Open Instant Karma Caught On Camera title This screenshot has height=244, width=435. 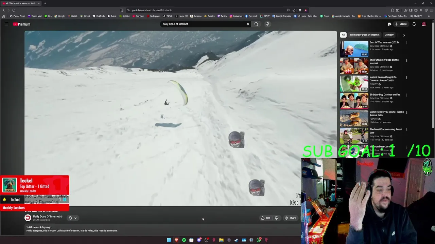pos(383,79)
